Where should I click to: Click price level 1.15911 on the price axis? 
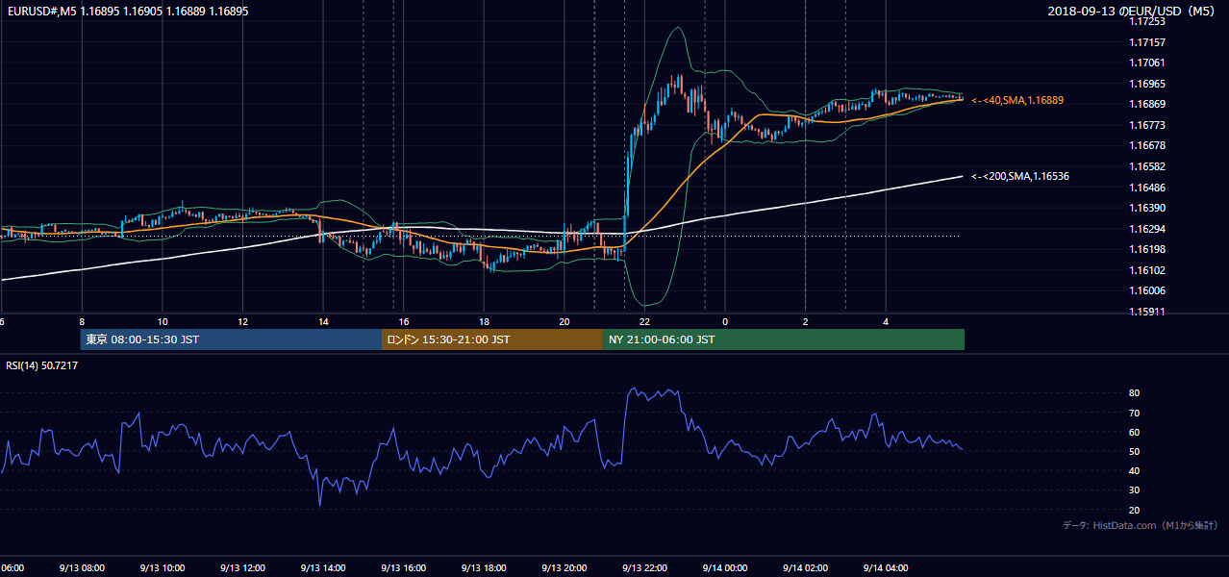[x=1147, y=312]
